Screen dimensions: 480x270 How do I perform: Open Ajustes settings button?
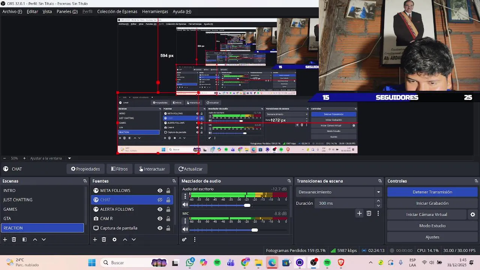click(432, 237)
